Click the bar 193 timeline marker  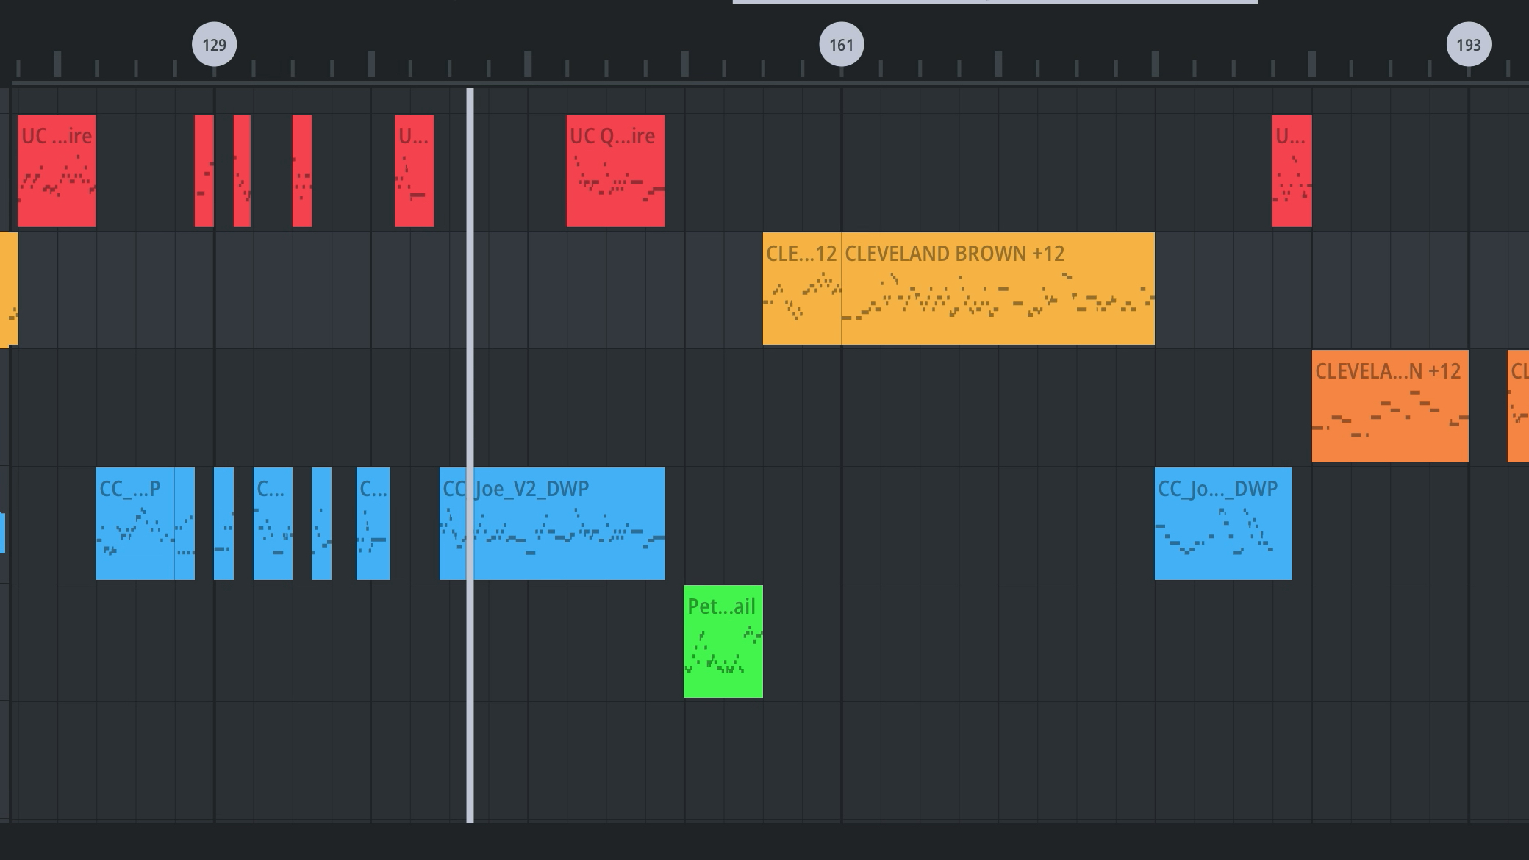coord(1468,45)
